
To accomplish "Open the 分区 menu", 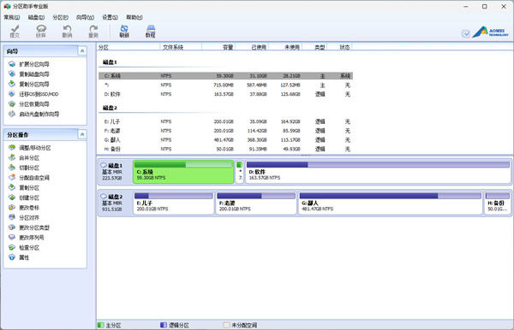I will point(60,17).
